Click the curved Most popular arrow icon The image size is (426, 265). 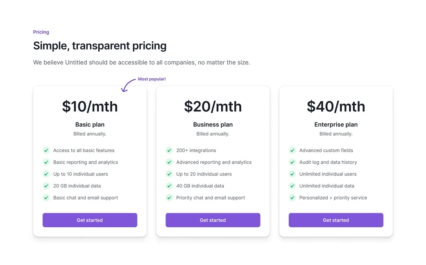[128, 85]
